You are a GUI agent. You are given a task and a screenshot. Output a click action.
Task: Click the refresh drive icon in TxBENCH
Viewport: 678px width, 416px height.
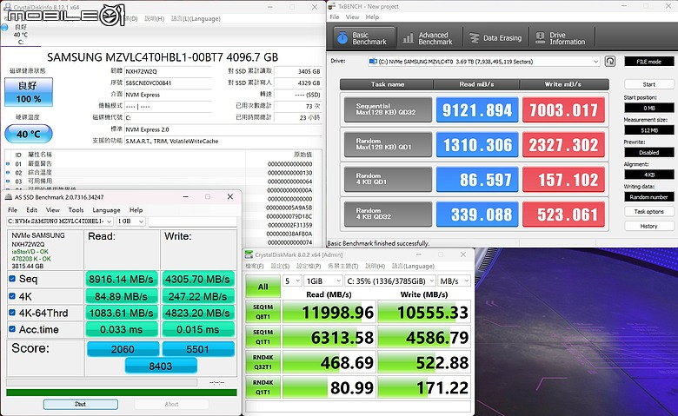(610, 62)
